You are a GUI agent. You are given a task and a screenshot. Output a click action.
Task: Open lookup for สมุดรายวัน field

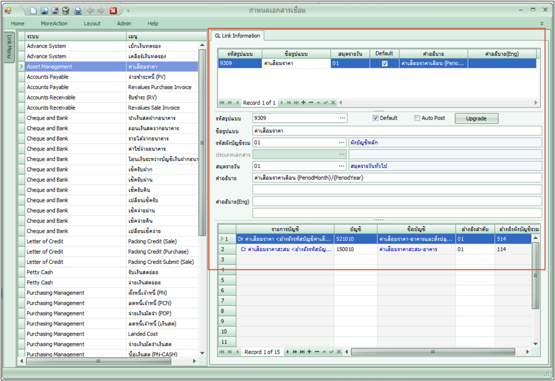[342, 166]
